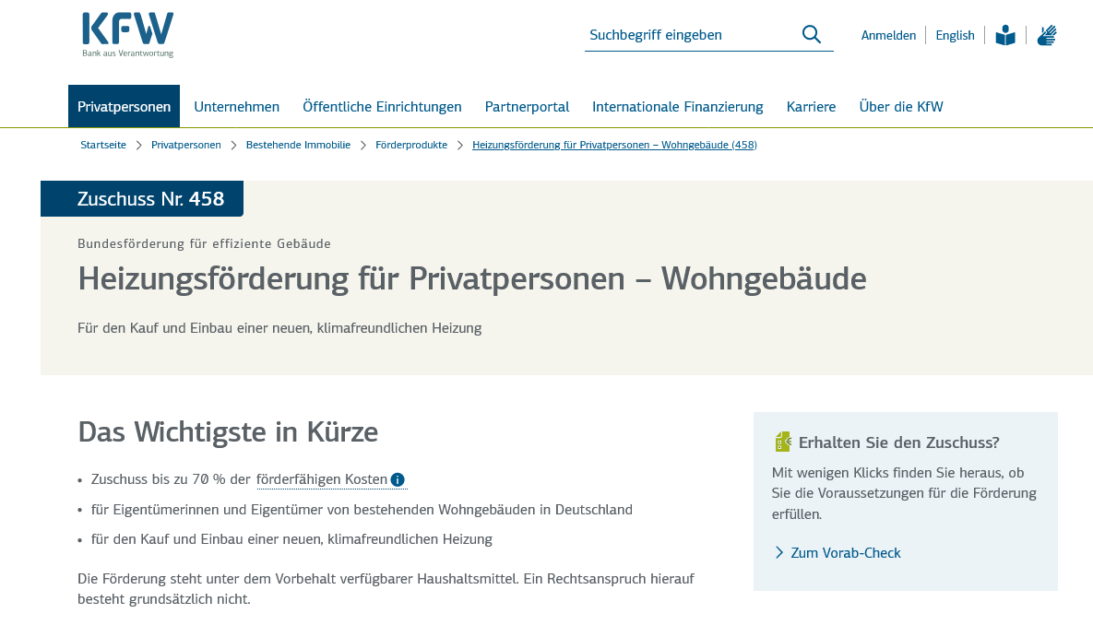
Task: Expand the breadcrumb arrow after Startseite
Action: (138, 145)
